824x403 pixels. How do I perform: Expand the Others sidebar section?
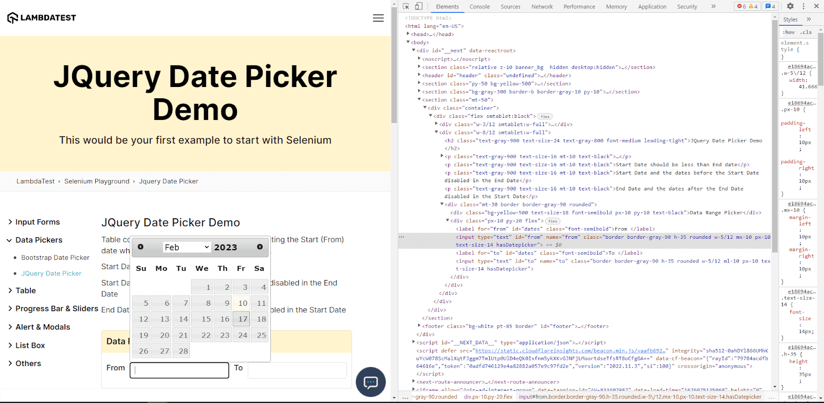(x=25, y=363)
